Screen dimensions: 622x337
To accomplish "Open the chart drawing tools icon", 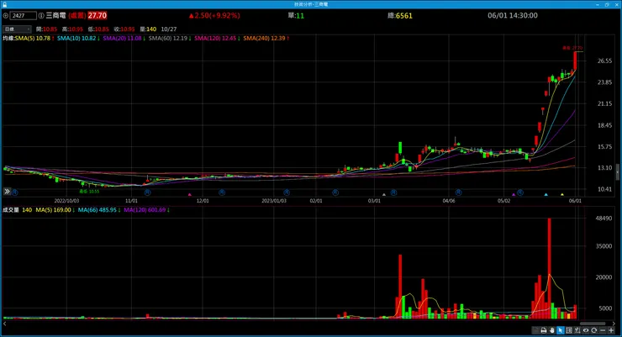I will [577, 330].
